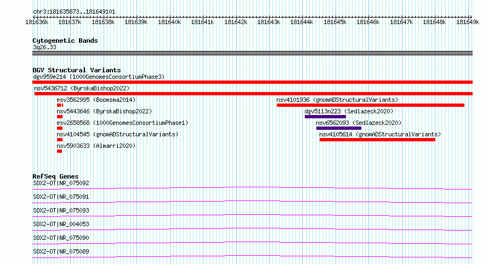
Task: Open the nsv4105614 (gnomADStructuralVariants) label
Action: [x=380, y=134]
